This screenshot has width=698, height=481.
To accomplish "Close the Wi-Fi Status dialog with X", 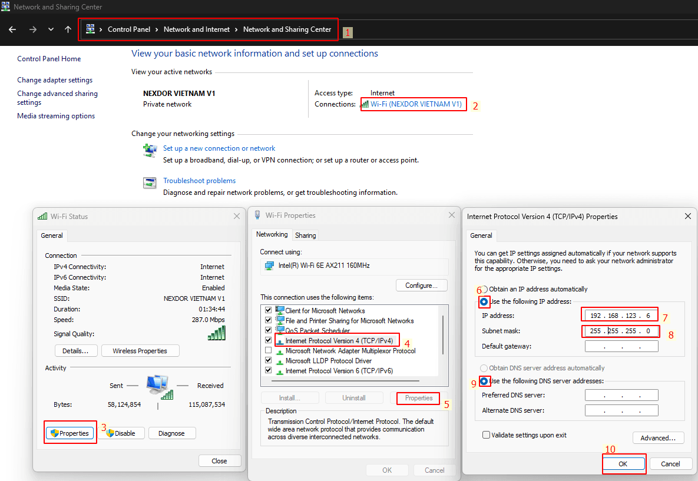I will tap(236, 216).
